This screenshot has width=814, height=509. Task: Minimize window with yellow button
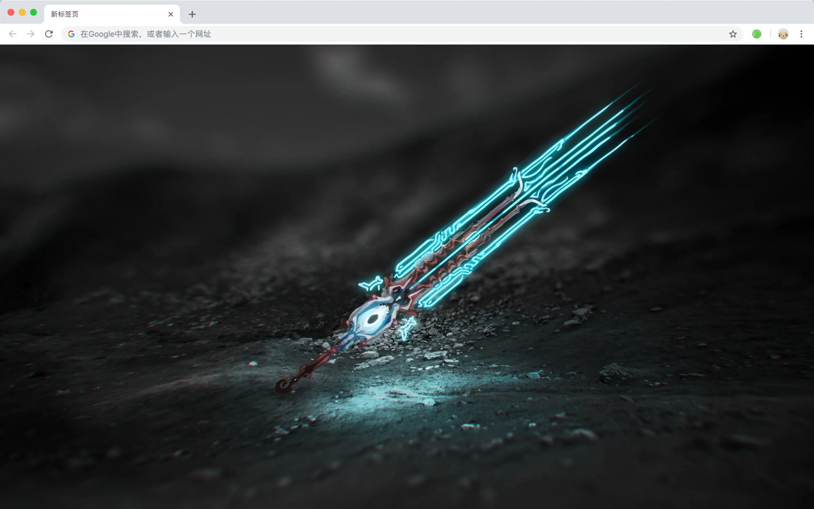22,12
